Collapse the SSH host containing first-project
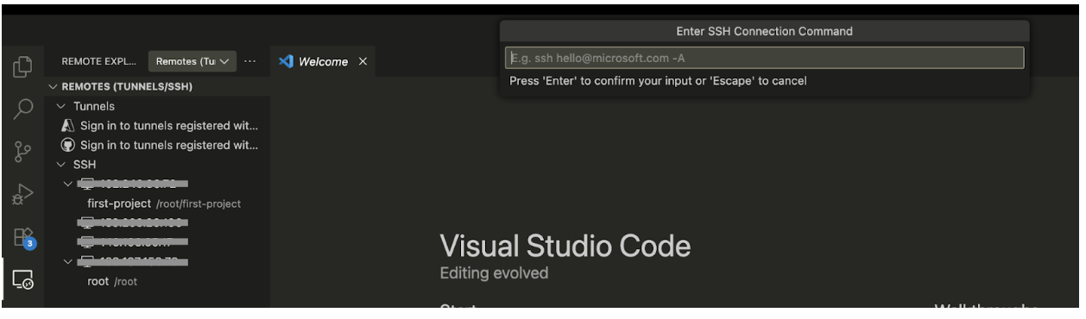This screenshot has height=319, width=1086. click(x=69, y=184)
